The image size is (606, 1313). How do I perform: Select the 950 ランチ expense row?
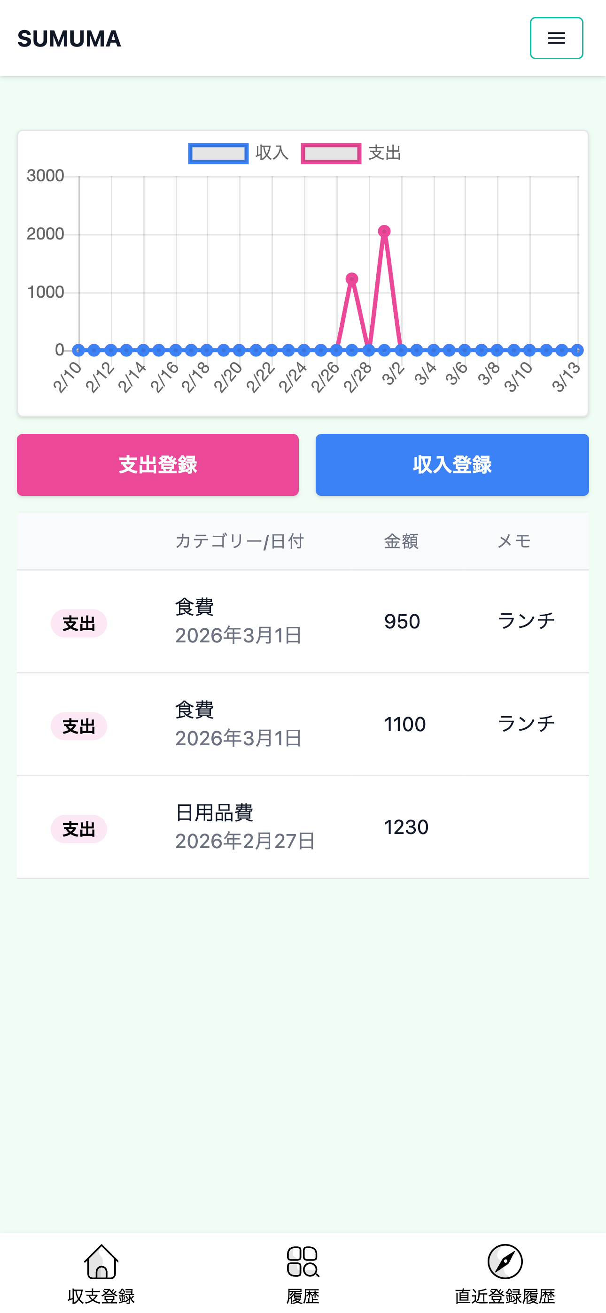coord(303,621)
